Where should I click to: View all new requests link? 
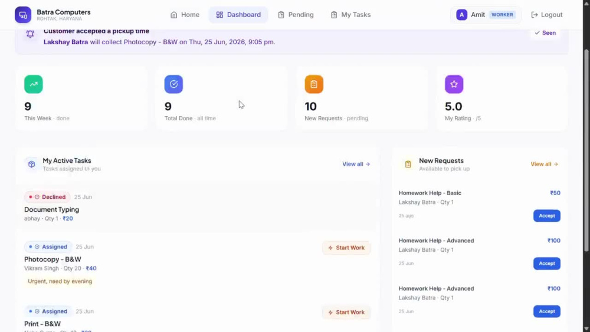(x=544, y=164)
